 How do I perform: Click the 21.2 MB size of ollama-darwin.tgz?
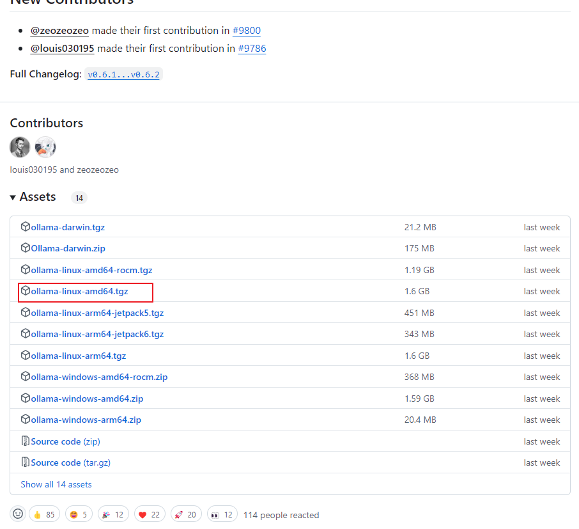(421, 227)
